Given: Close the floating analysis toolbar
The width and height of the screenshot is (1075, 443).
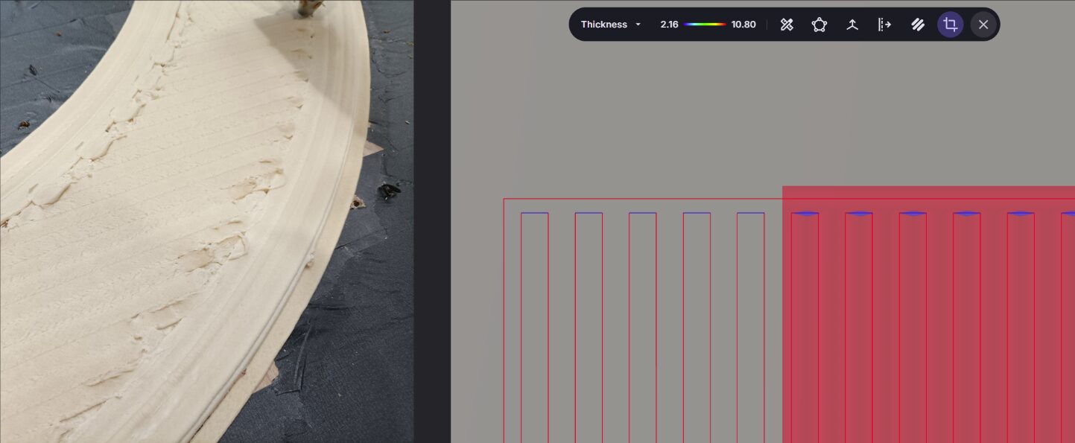Looking at the screenshot, I should click(x=983, y=25).
